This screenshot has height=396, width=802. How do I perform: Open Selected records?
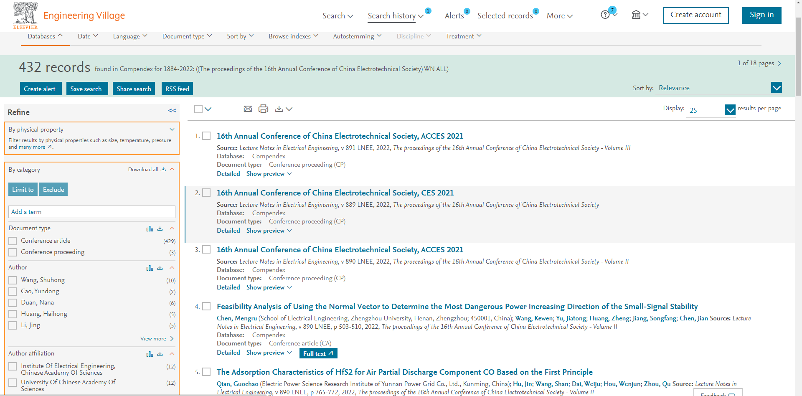pyautogui.click(x=505, y=16)
